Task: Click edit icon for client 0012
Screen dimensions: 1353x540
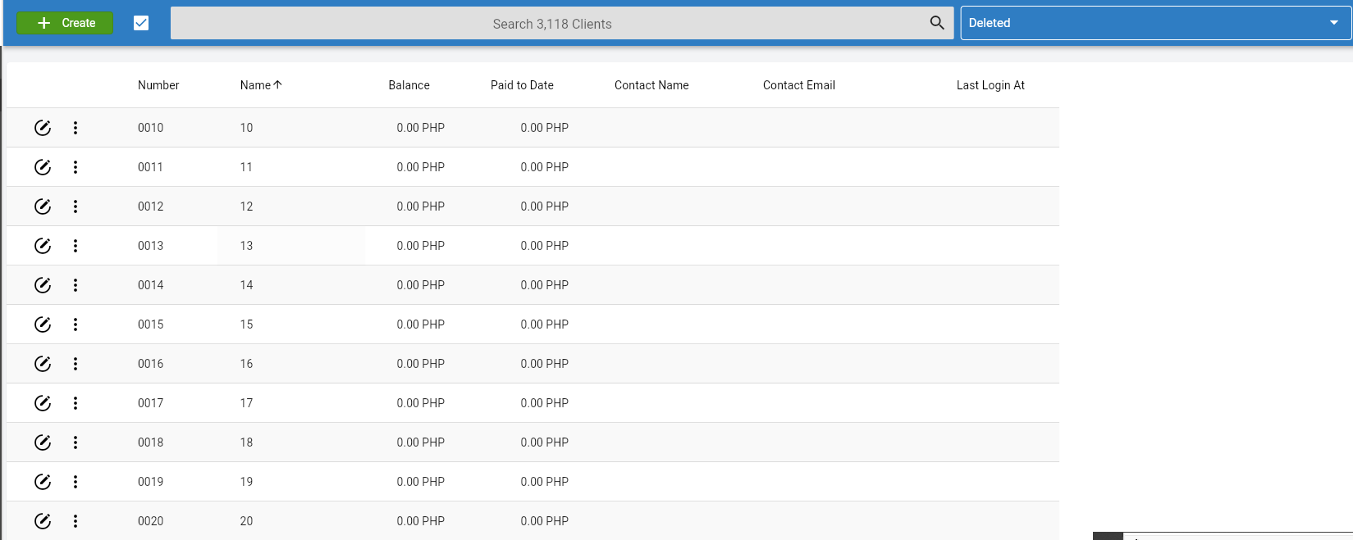Action: coord(43,206)
